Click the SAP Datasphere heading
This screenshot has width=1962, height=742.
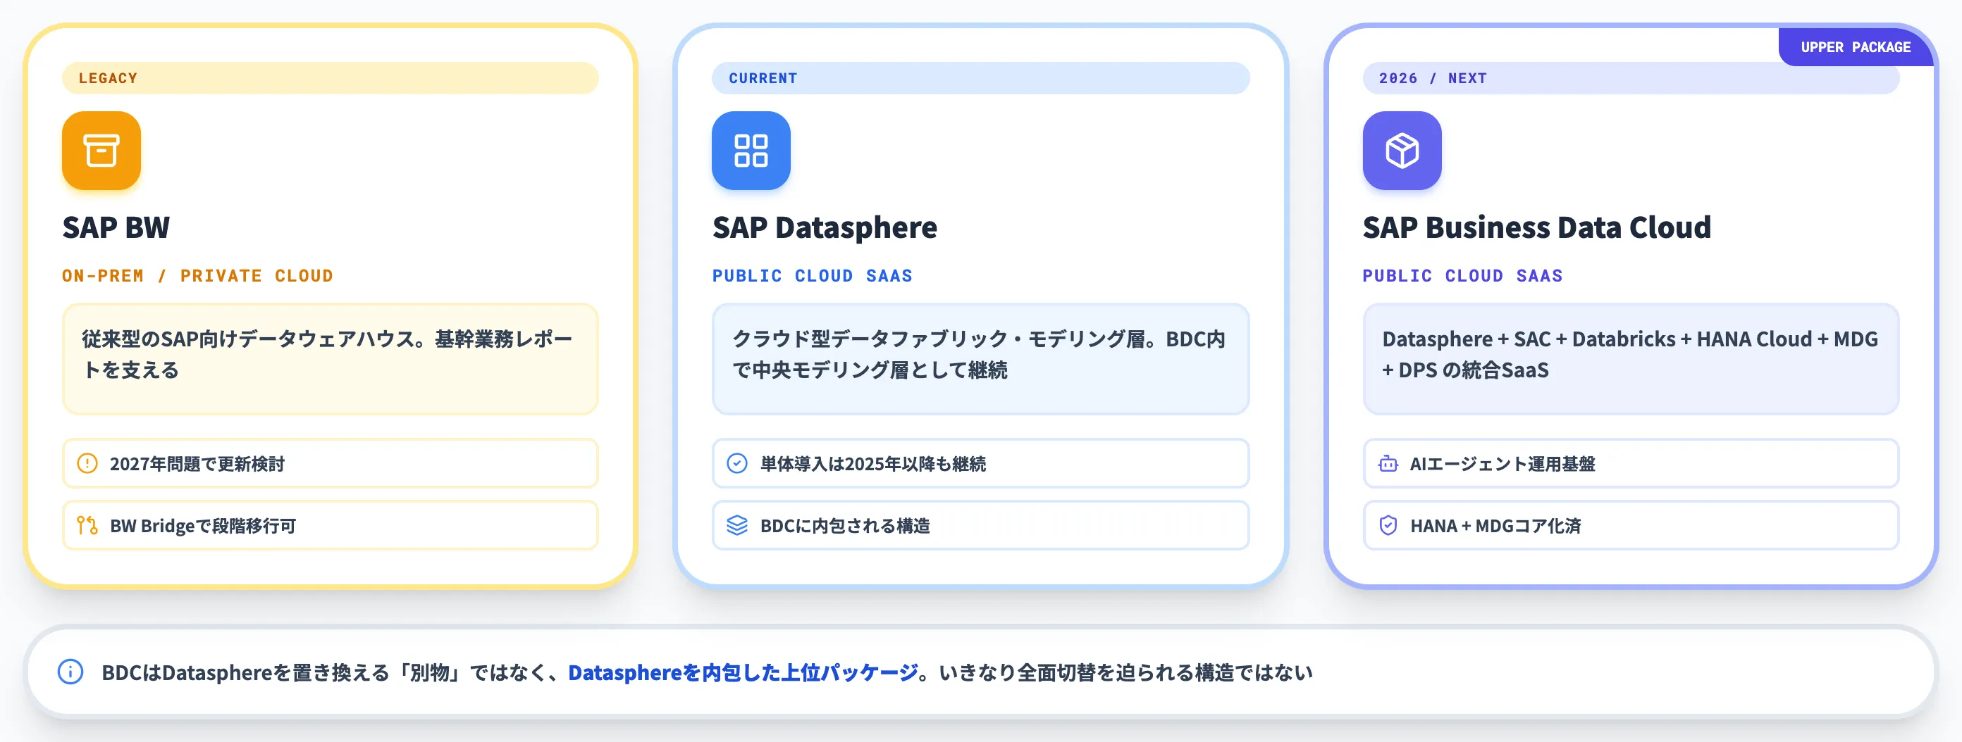click(825, 227)
